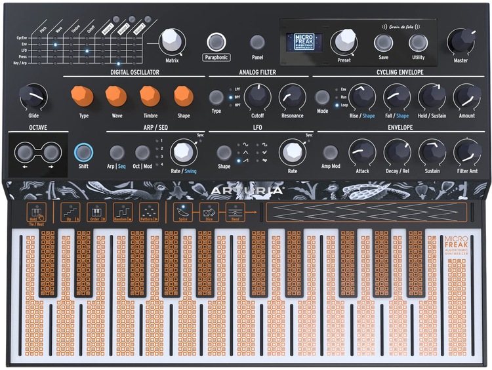
Task: Toggle the lit Key/Arp to Assign 2 matrix point
Action: click(118, 64)
